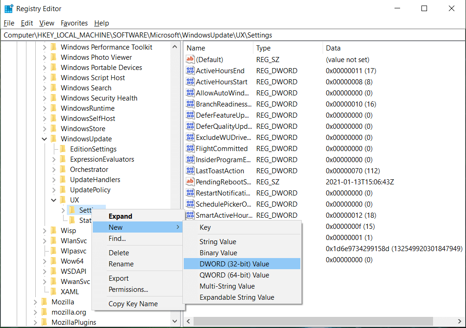Screen dimensions: 466x328
Task: Open the Edit menu
Action: 27,23
